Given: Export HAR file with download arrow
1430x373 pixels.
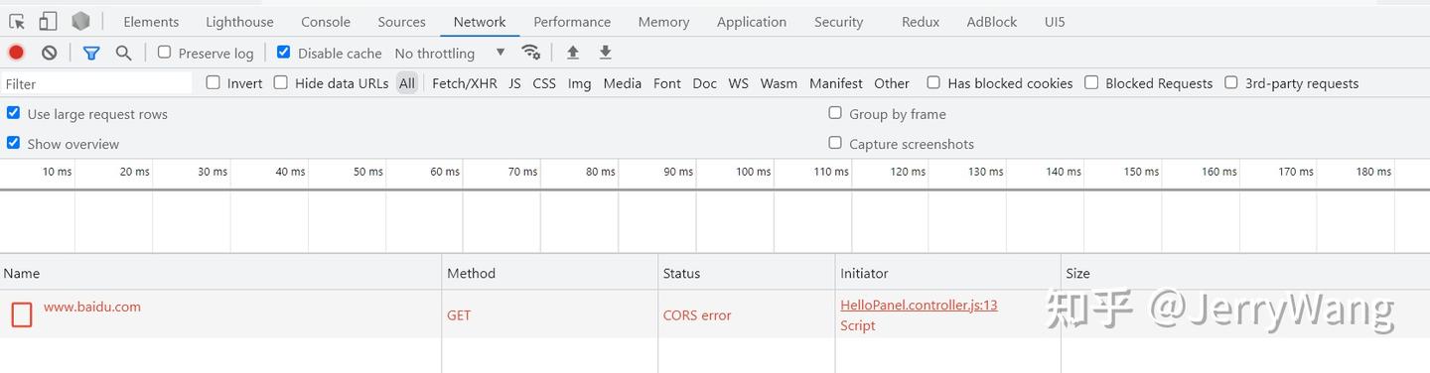Looking at the screenshot, I should click(x=605, y=53).
